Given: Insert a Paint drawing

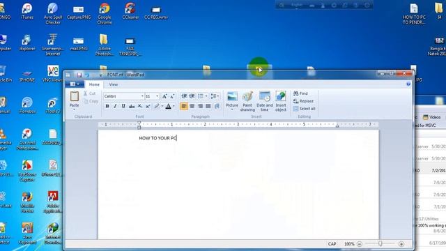Looking at the screenshot, I should 247,101.
